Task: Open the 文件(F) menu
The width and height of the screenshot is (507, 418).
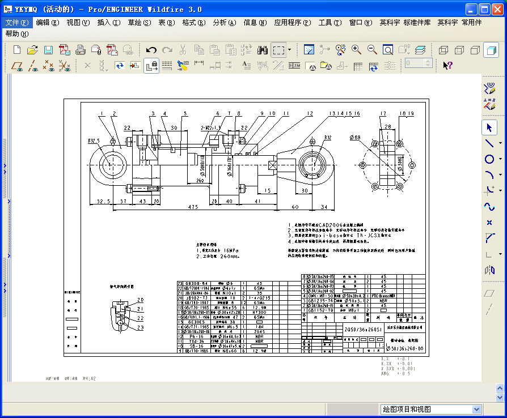Action: point(17,23)
